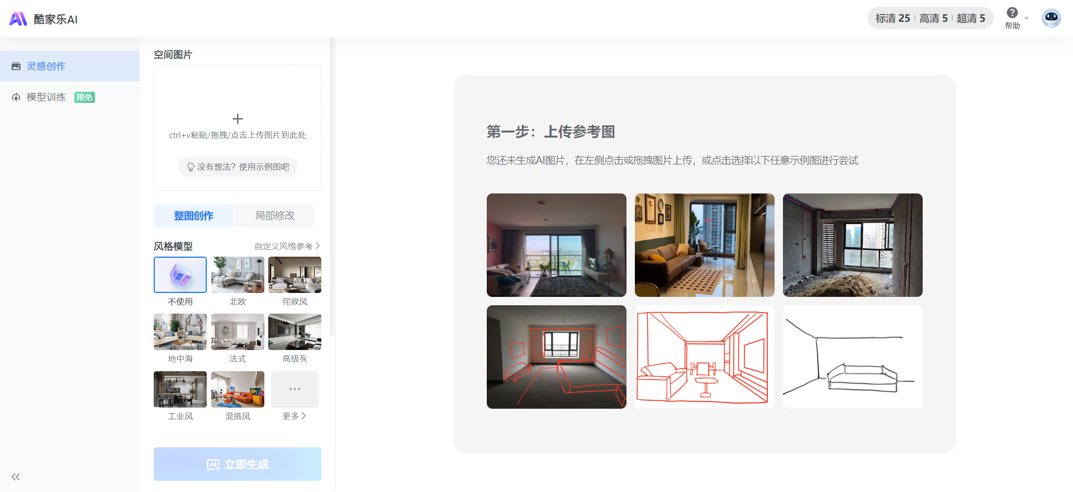This screenshot has width=1073, height=492.
Task: Click the 酷家乐AI logo icon
Action: [18, 19]
